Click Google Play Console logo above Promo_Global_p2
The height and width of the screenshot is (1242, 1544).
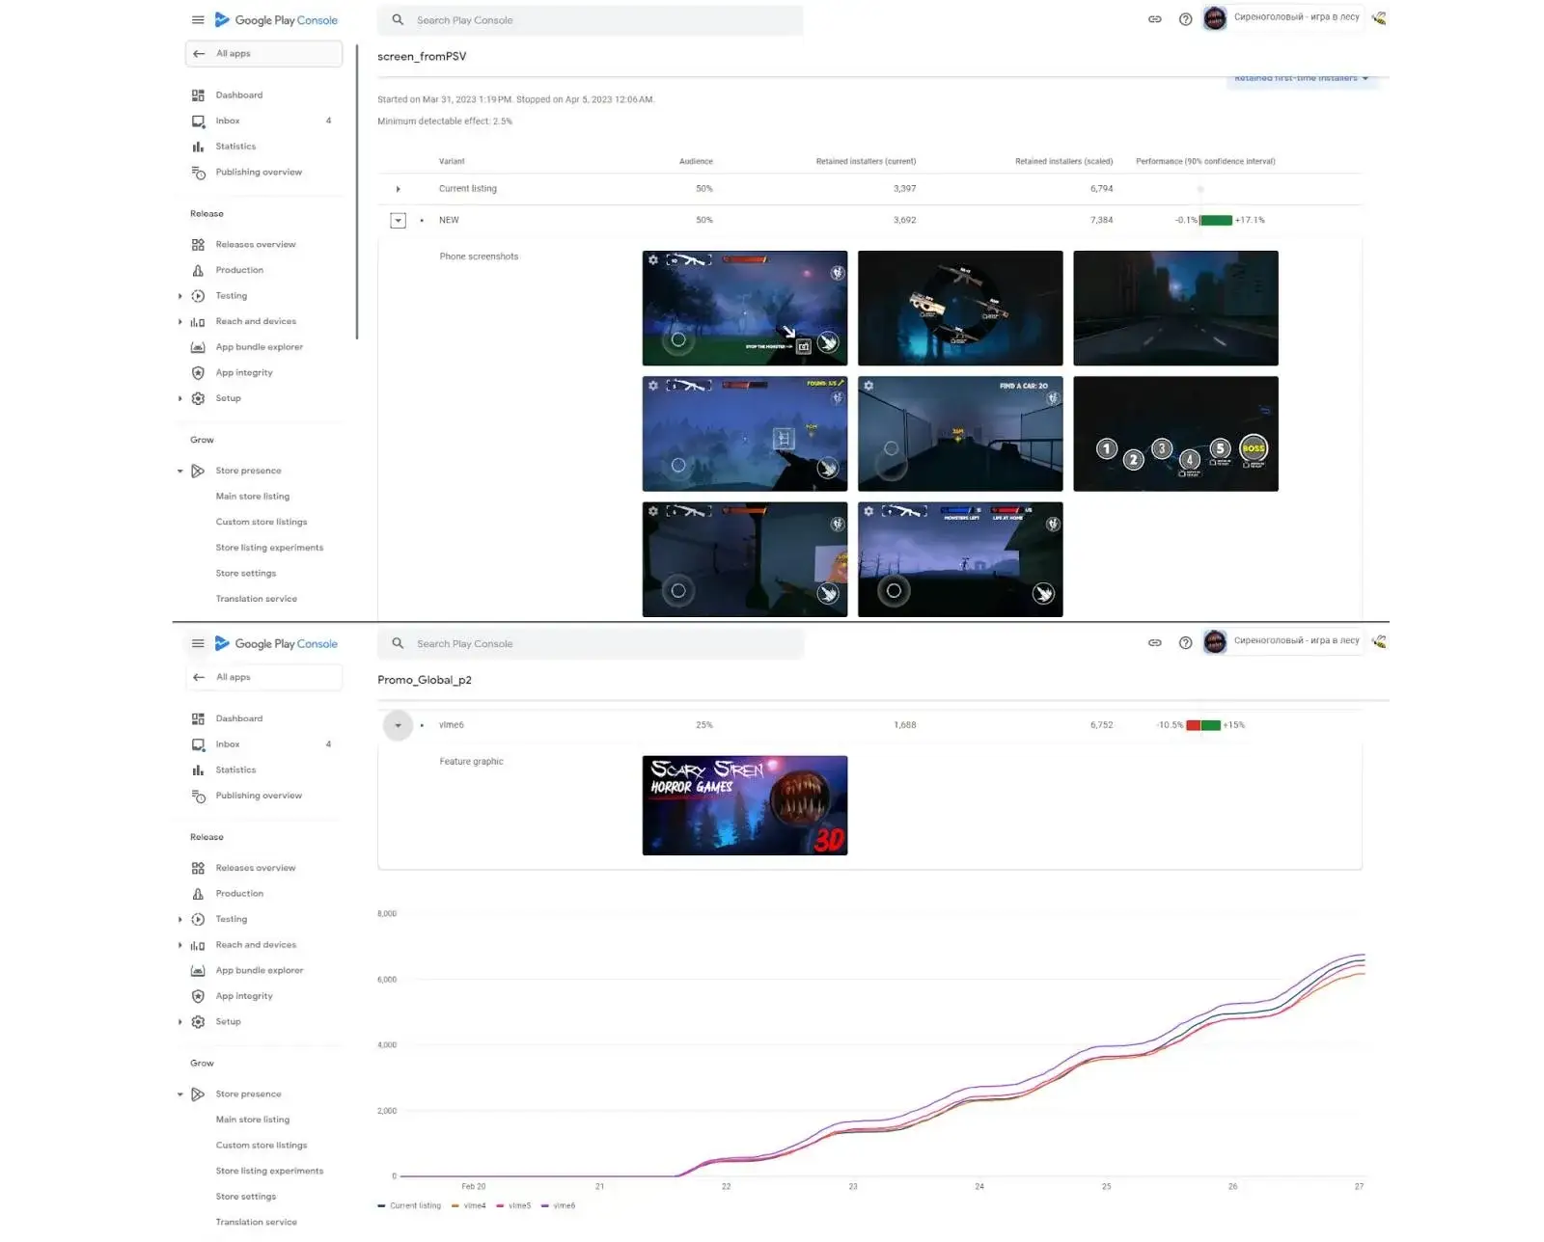tap(276, 643)
